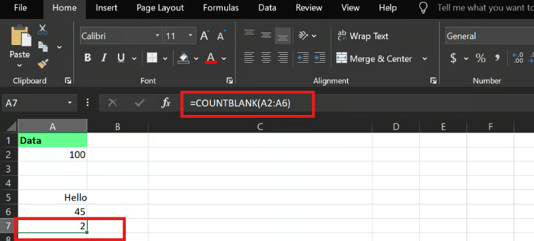Apply Percent Style

[480, 58]
